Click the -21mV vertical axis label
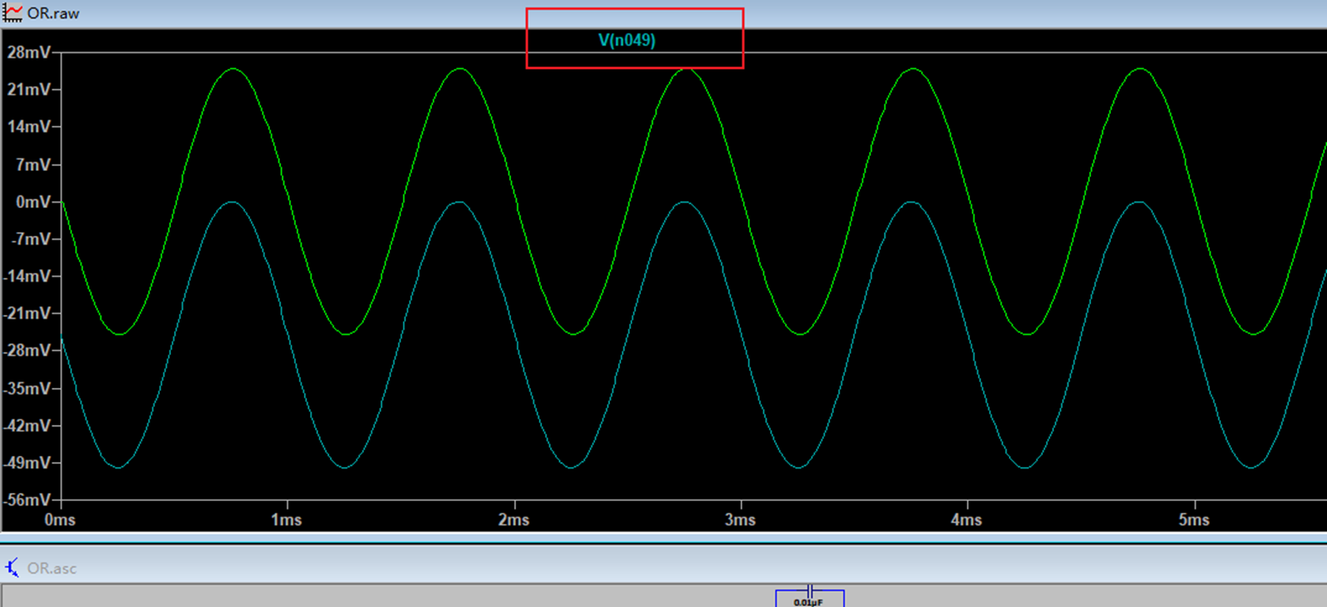1327x607 pixels. tap(27, 313)
